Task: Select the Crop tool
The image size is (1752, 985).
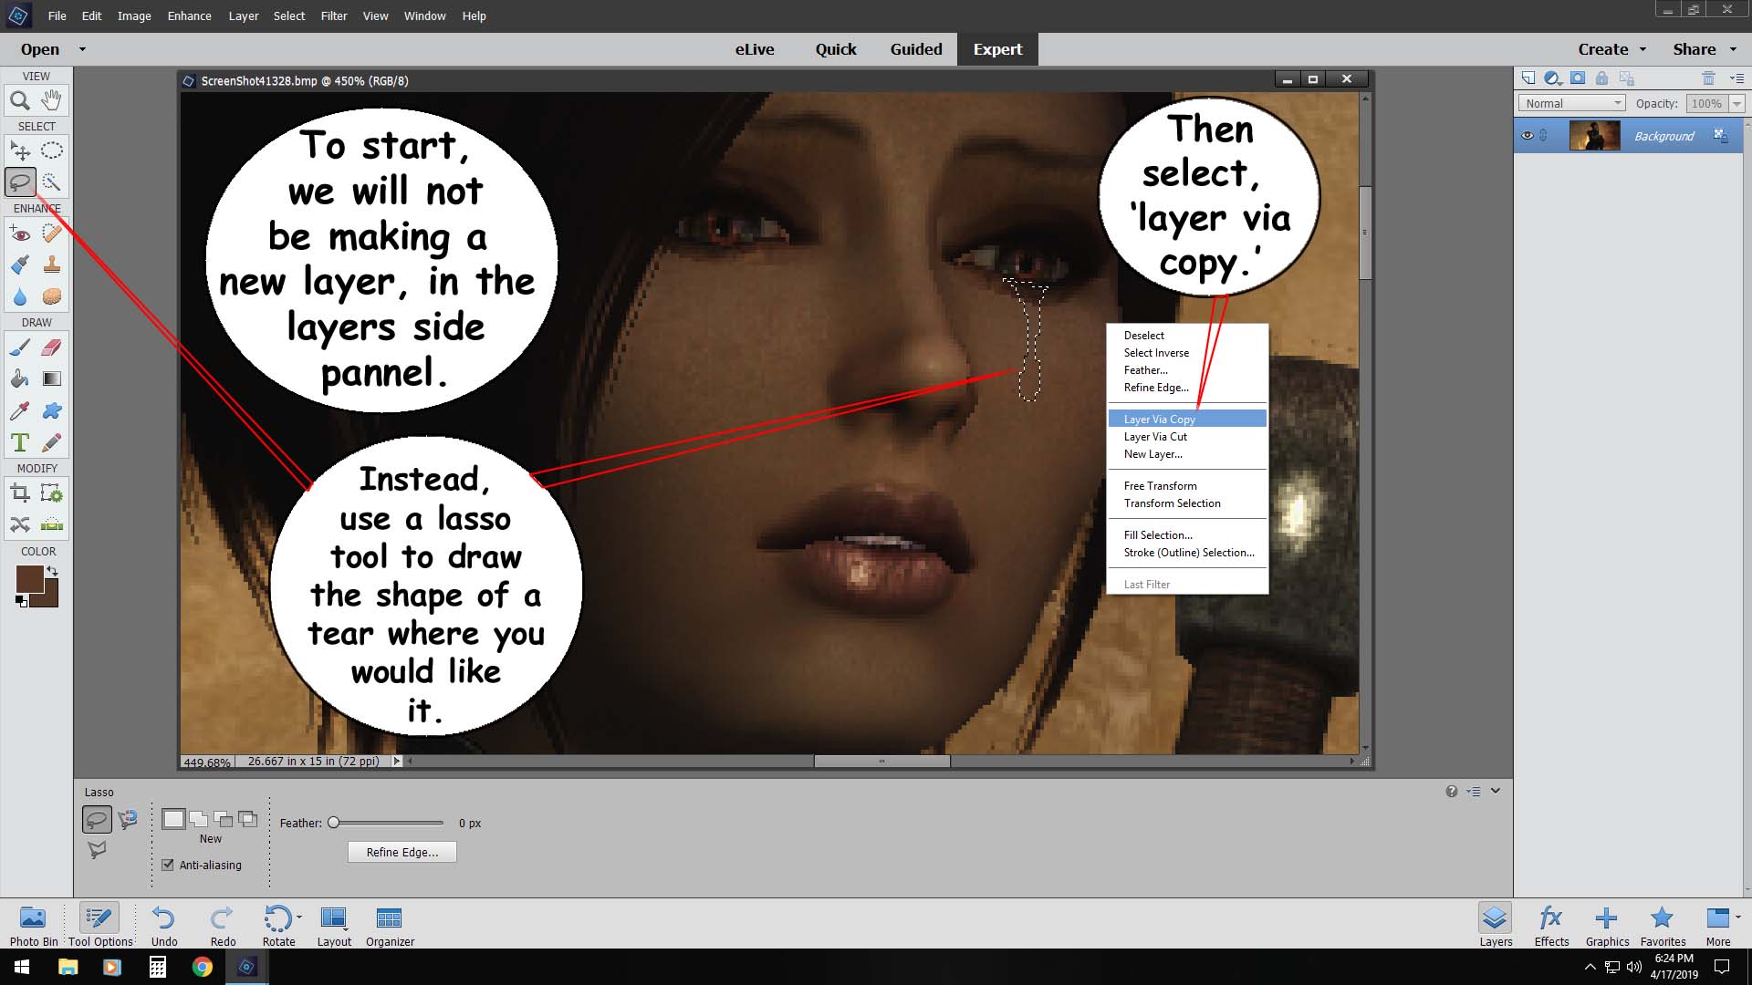Action: click(x=20, y=493)
